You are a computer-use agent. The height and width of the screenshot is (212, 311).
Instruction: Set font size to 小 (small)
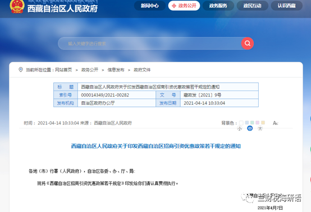[240, 129]
